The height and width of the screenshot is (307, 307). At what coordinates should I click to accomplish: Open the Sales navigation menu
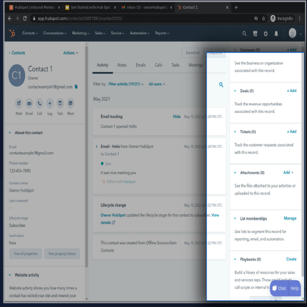point(100,33)
